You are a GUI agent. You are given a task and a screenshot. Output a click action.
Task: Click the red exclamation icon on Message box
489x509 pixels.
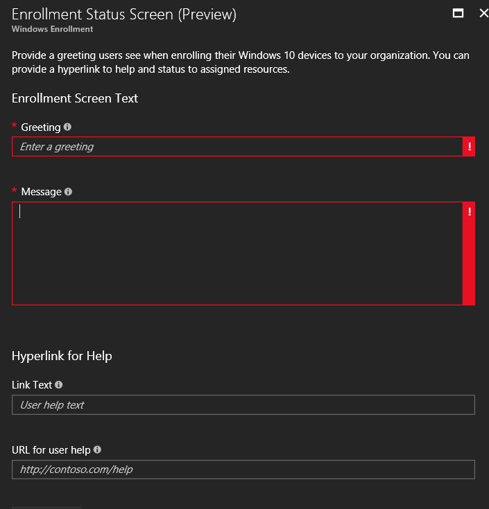[x=470, y=212]
